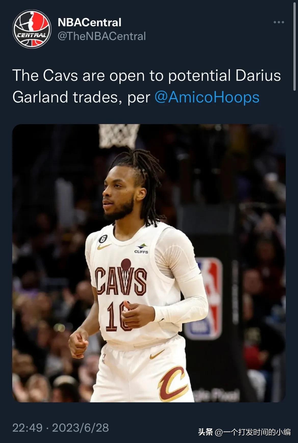Click the 22:49 2023/6/28 timestamp
The image size is (298, 443).
pyautogui.click(x=61, y=428)
